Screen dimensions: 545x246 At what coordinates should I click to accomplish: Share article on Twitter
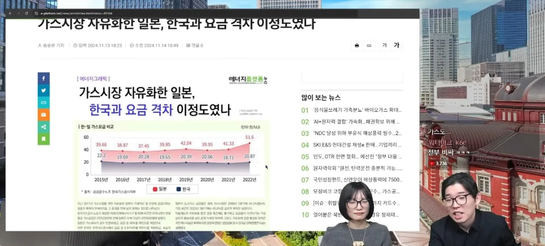[x=43, y=90]
